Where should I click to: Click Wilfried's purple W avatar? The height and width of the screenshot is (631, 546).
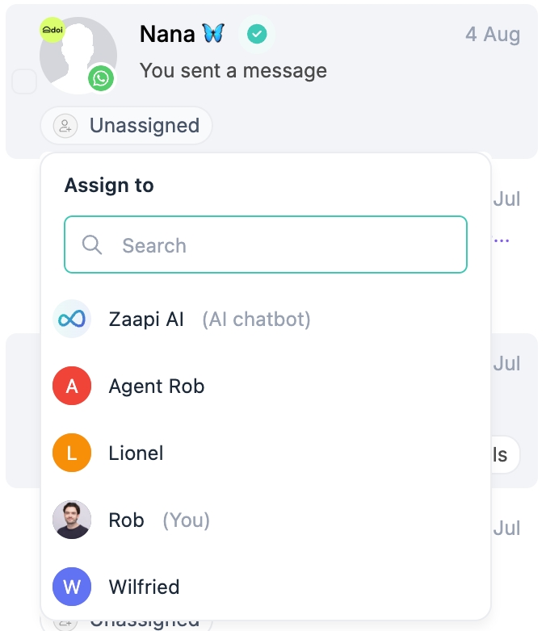(72, 587)
